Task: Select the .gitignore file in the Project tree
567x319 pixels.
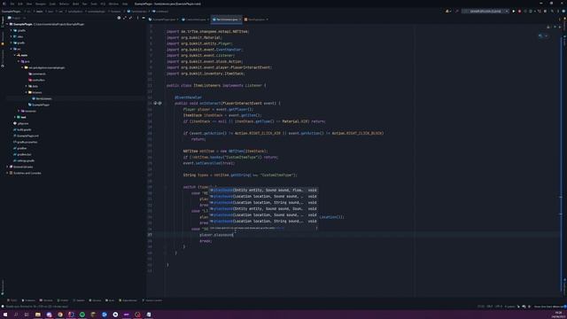Action: (x=22, y=123)
